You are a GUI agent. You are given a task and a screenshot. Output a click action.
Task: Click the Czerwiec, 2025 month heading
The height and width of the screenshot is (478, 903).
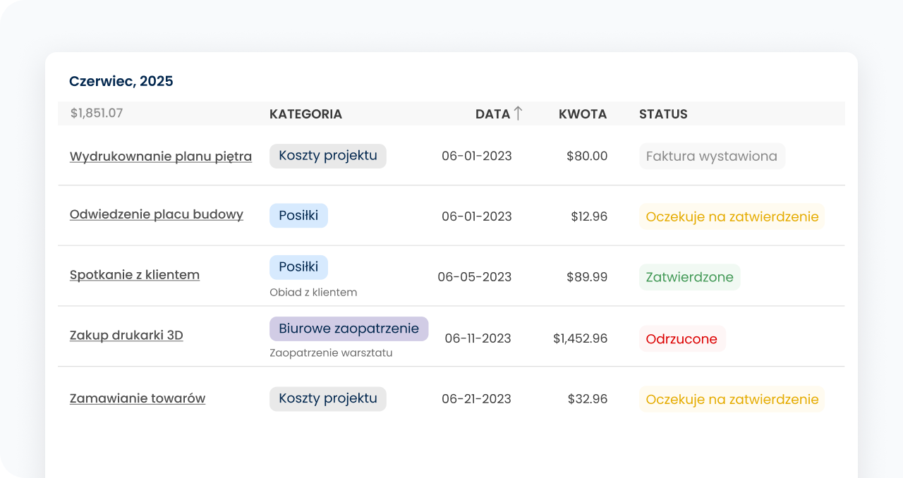(x=121, y=81)
